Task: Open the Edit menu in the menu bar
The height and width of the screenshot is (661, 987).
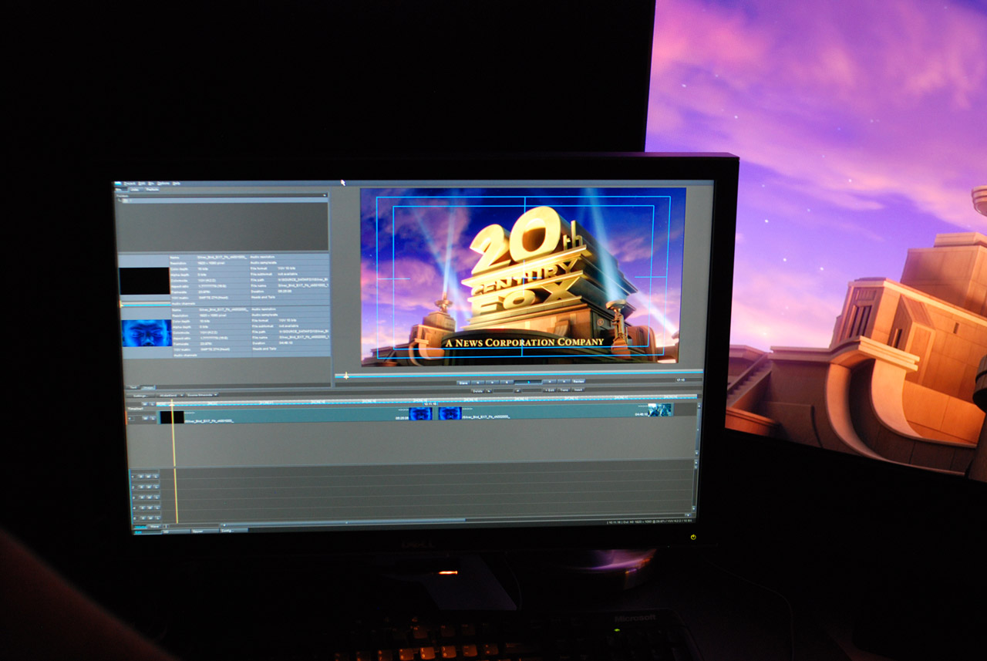Action: (141, 184)
